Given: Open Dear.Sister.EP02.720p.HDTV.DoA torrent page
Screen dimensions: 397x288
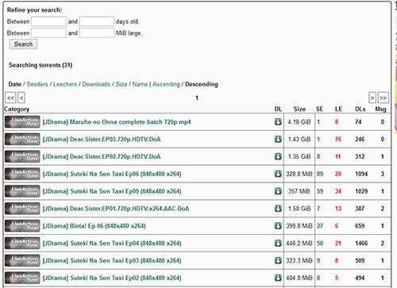Looking at the screenshot, I should pos(102,156).
